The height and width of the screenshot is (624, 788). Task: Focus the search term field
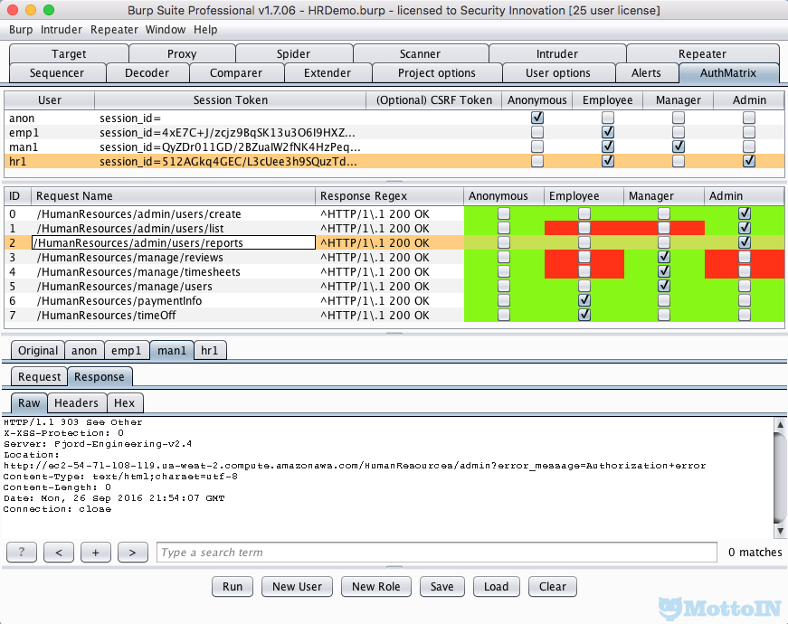point(437,553)
